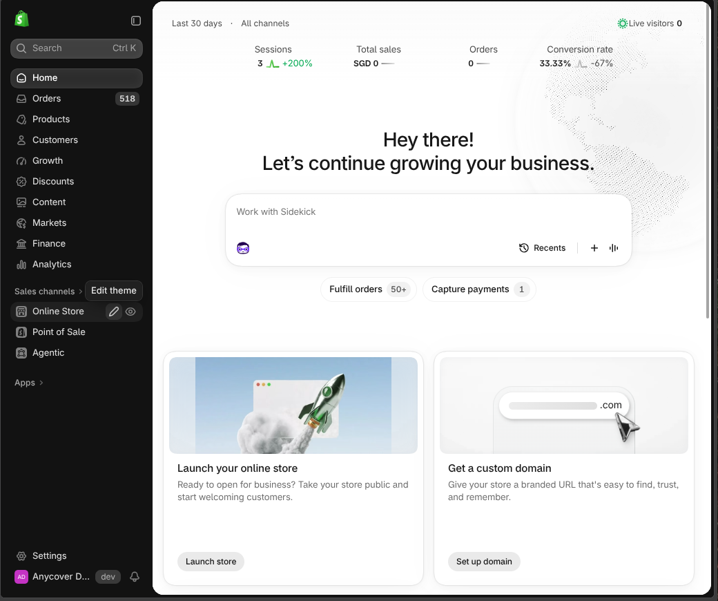This screenshot has width=718, height=601.
Task: Click the Point of Sale icon
Action: coord(21,332)
